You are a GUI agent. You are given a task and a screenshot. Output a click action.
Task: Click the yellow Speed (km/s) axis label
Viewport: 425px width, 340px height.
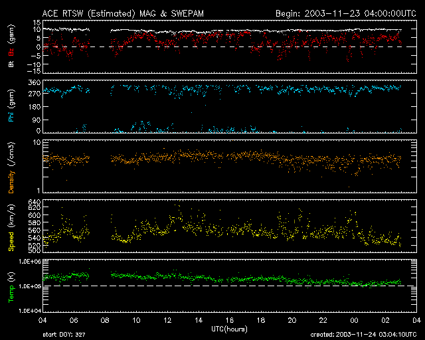point(11,226)
